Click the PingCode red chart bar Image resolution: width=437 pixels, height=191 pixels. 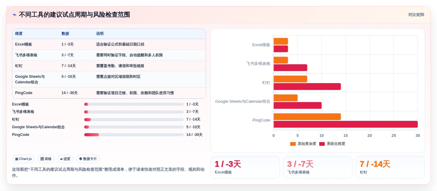click(x=346, y=124)
